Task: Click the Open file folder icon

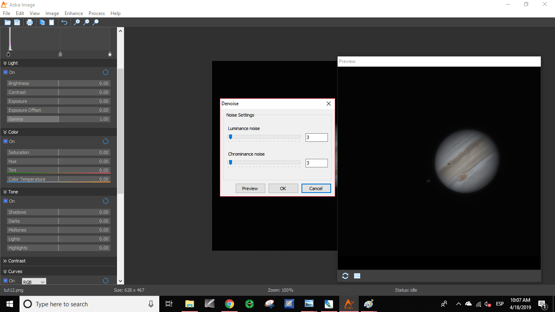Action: [x=7, y=22]
